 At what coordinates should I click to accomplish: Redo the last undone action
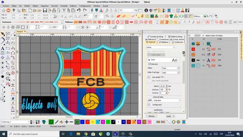tap(85, 10)
